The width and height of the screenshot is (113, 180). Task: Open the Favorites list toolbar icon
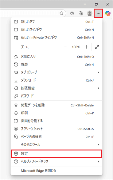pos(72,14)
